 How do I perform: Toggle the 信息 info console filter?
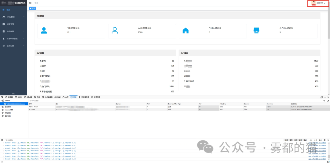(300, 140)
